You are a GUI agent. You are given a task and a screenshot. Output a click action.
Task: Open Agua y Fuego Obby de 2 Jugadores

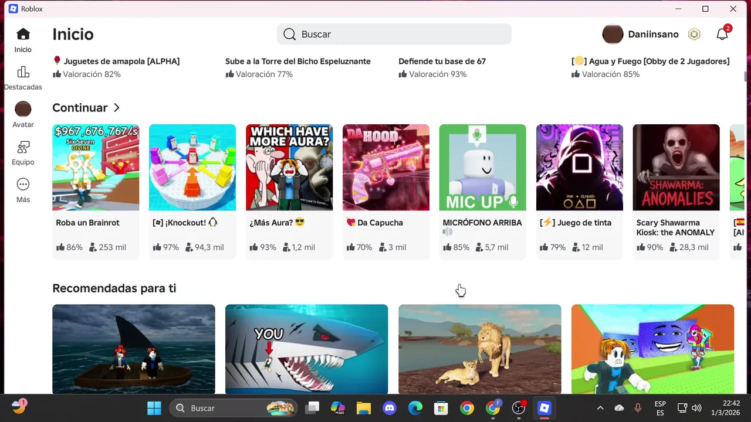(651, 61)
